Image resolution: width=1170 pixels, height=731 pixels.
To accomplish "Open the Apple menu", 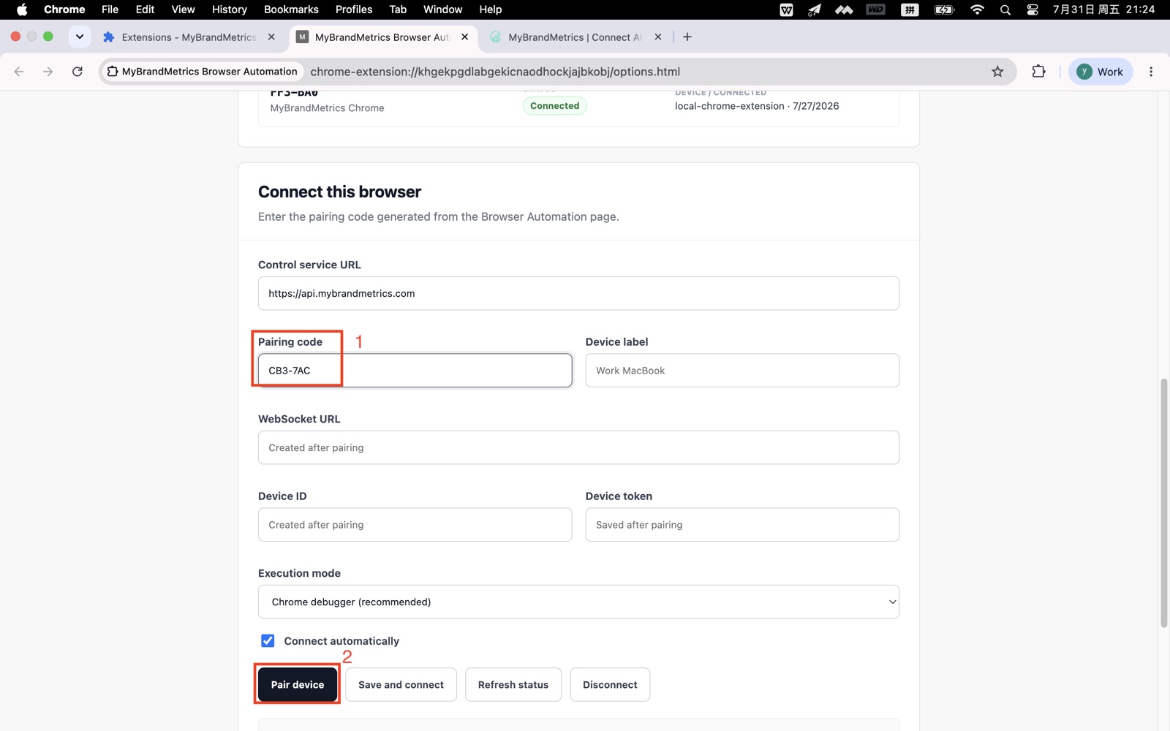I will [22, 10].
